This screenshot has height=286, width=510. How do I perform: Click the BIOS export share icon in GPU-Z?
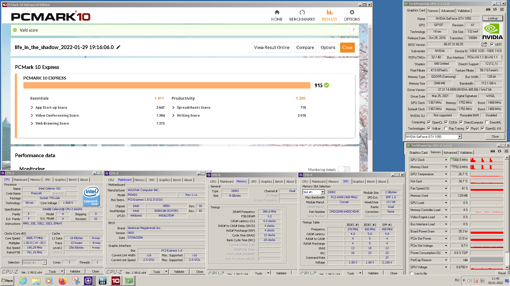coord(484,44)
